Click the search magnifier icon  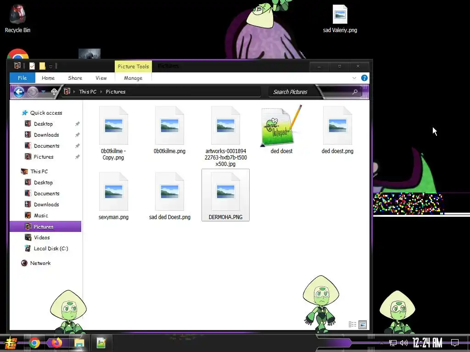pos(355,92)
